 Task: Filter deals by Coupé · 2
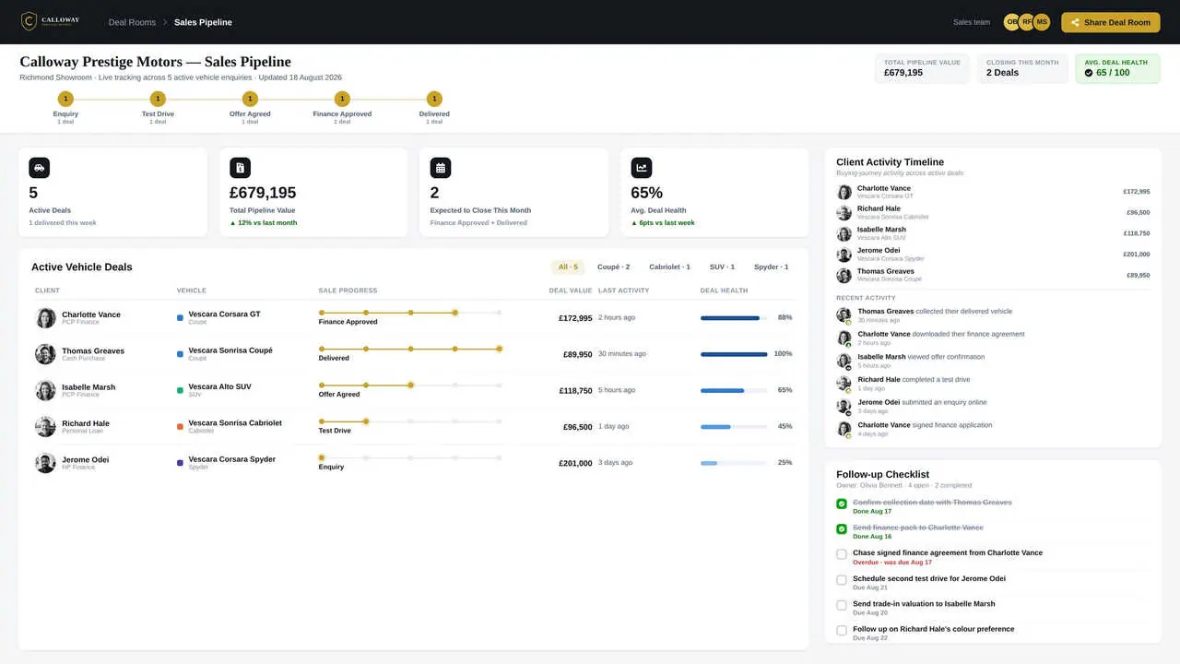click(x=613, y=267)
